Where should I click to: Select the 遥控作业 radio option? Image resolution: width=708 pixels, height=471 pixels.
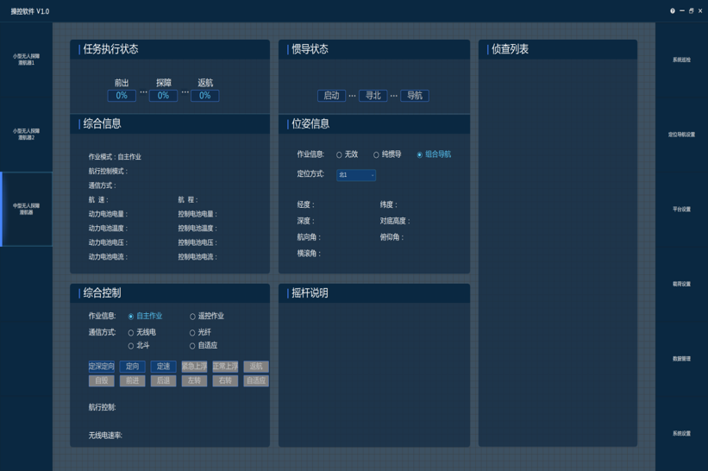coord(192,317)
